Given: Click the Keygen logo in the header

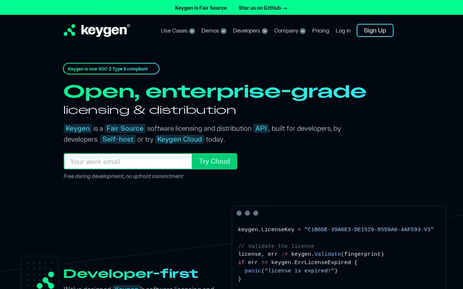Looking at the screenshot, I should pos(97,30).
